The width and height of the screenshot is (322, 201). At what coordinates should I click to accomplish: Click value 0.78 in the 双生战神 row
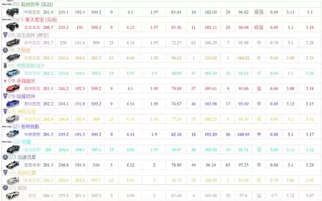point(274,43)
